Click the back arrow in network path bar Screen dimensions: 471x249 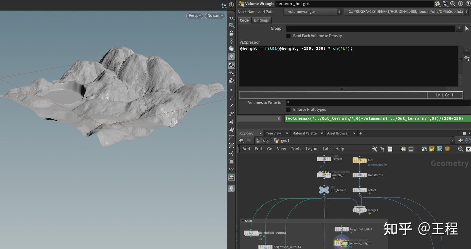click(241, 140)
